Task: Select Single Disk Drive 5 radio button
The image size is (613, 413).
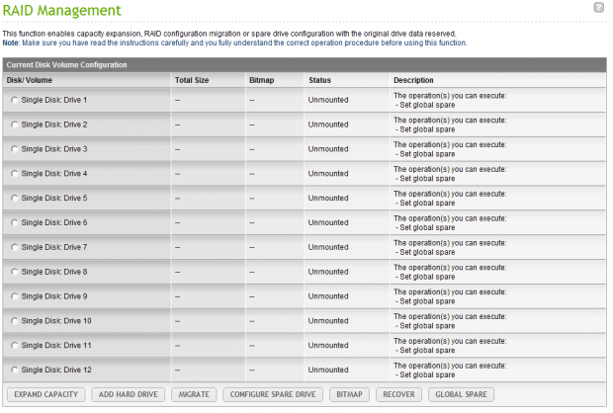Action: pyautogui.click(x=15, y=198)
